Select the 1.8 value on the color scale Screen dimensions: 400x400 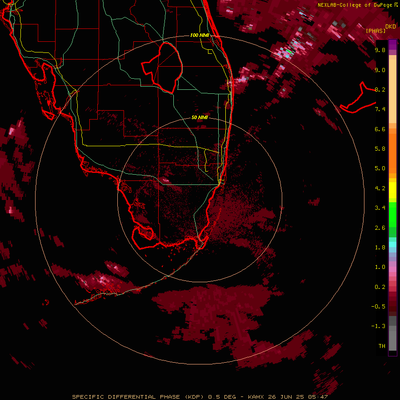point(380,248)
